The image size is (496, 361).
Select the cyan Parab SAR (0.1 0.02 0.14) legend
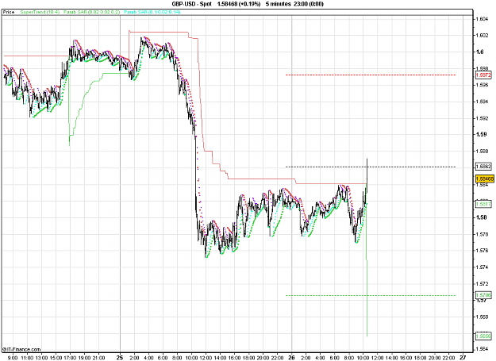(x=152, y=12)
